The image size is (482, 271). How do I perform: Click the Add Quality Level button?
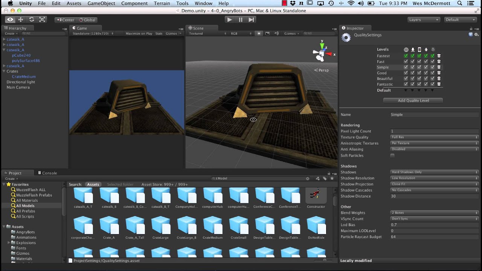(x=413, y=100)
